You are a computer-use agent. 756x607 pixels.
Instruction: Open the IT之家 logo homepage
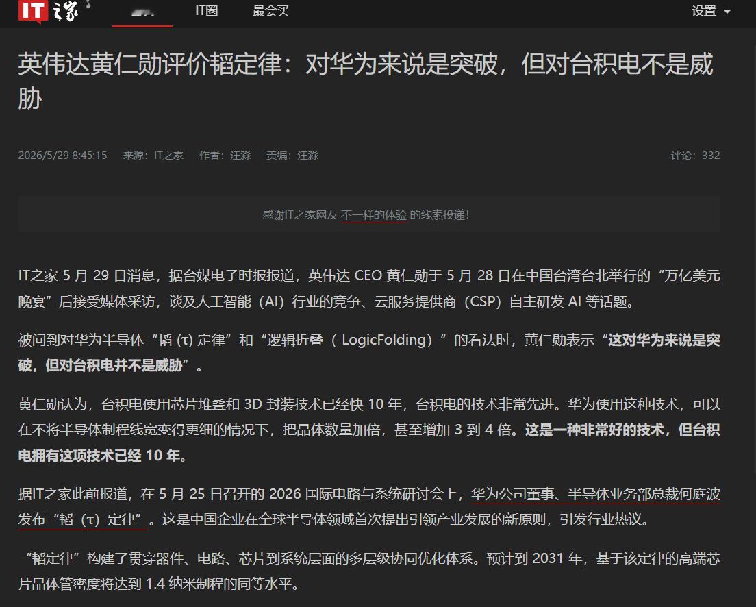tap(48, 10)
